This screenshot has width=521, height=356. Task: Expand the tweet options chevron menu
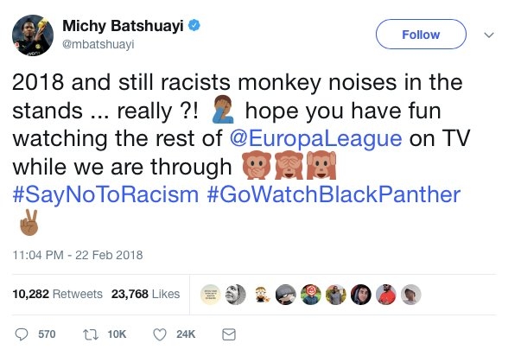tap(489, 35)
